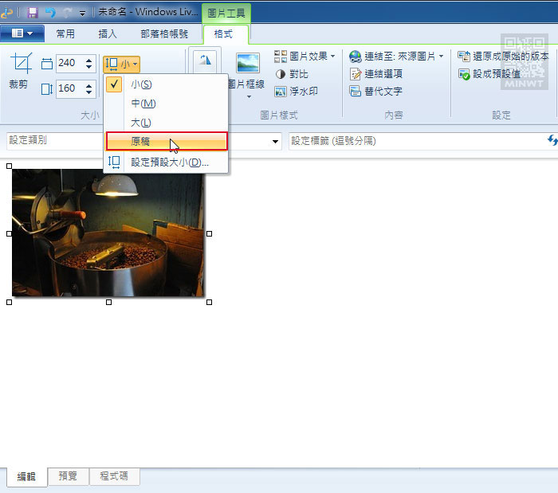558x493 pixels.
Task: Click the width icon beside 240
Action: [x=46, y=64]
